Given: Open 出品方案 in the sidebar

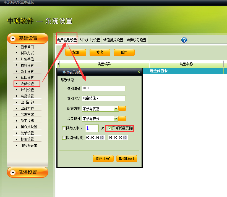Looking at the screenshot, I should tap(27, 108).
